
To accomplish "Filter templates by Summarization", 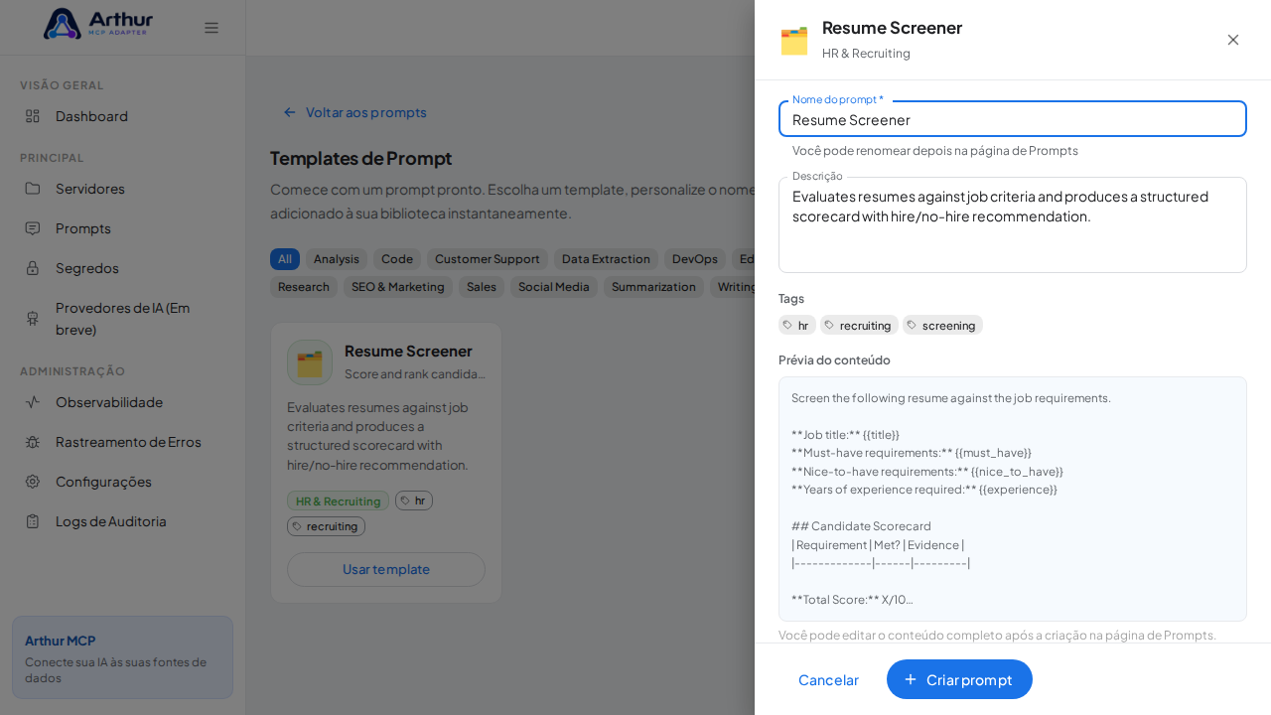I will (653, 287).
